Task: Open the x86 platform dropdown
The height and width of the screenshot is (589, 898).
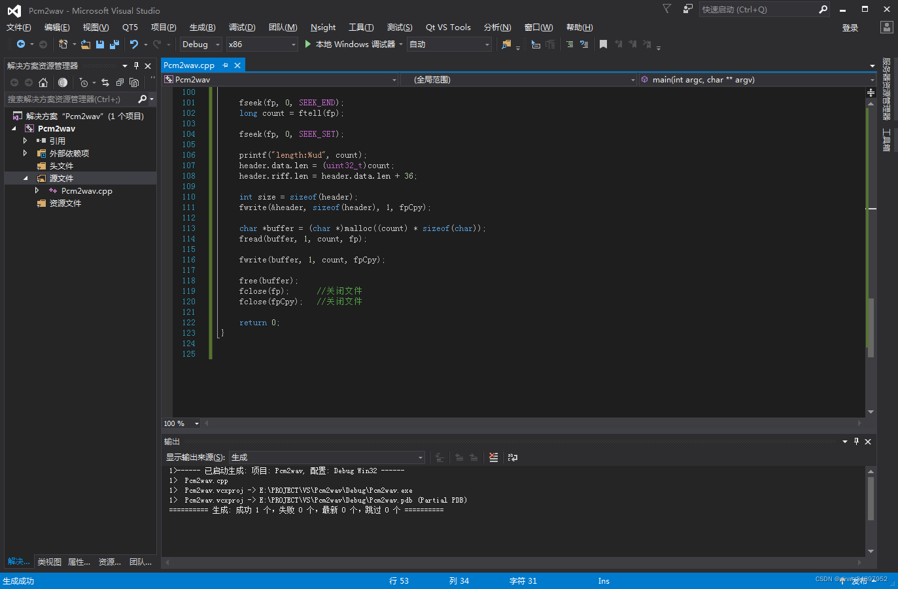Action: pos(262,45)
